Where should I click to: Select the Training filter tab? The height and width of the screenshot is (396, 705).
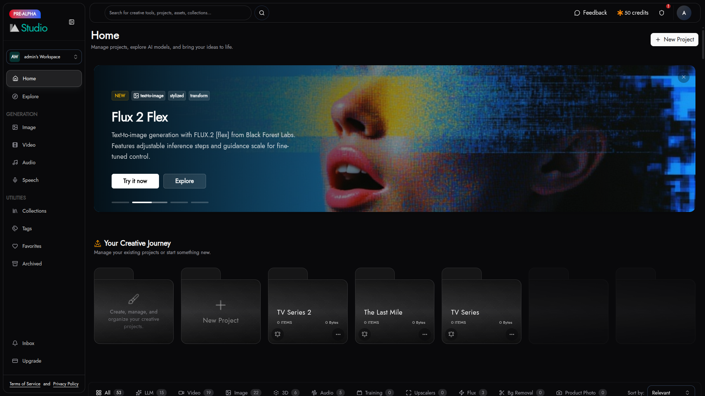(375, 392)
